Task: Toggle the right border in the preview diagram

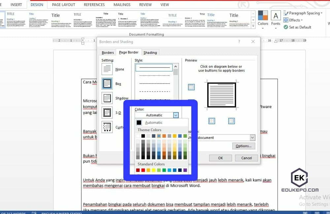Action: tap(231, 121)
